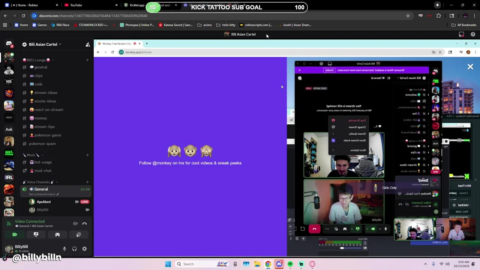Open the pokémon-game channel
This screenshot has width=480, height=270.
pos(56,135)
